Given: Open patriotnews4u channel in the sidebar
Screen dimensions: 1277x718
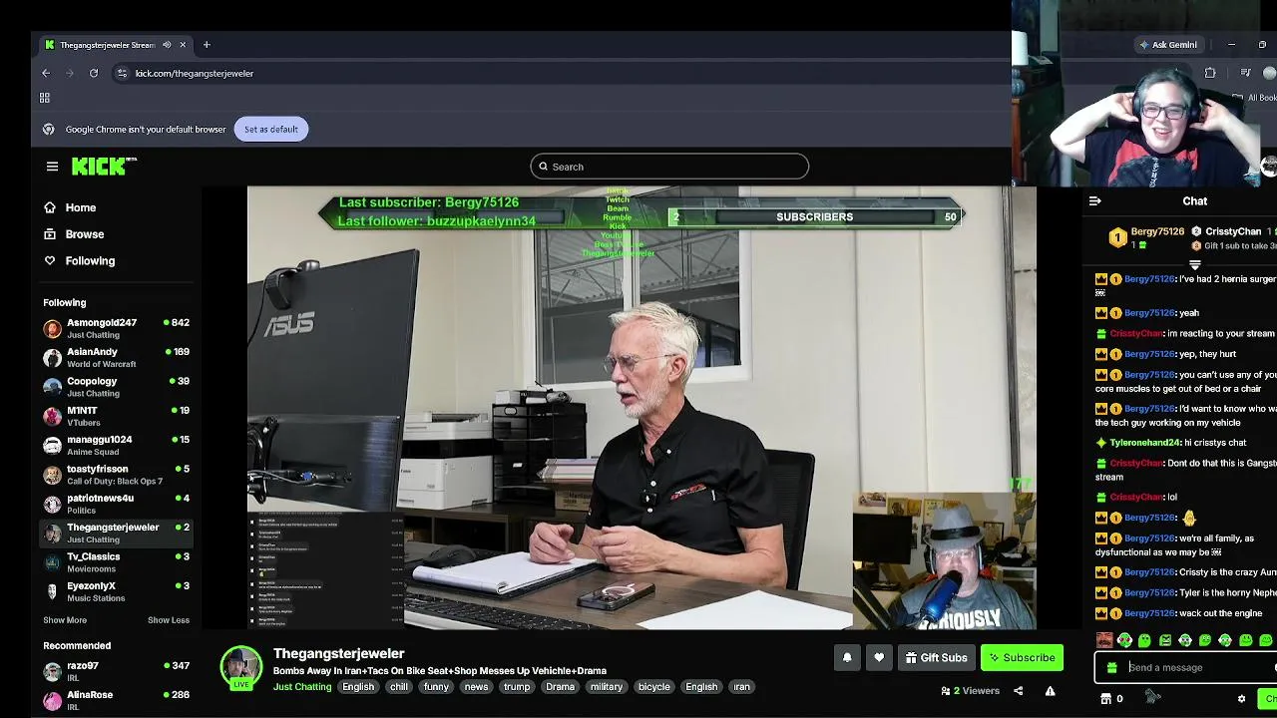Looking at the screenshot, I should pos(116,504).
